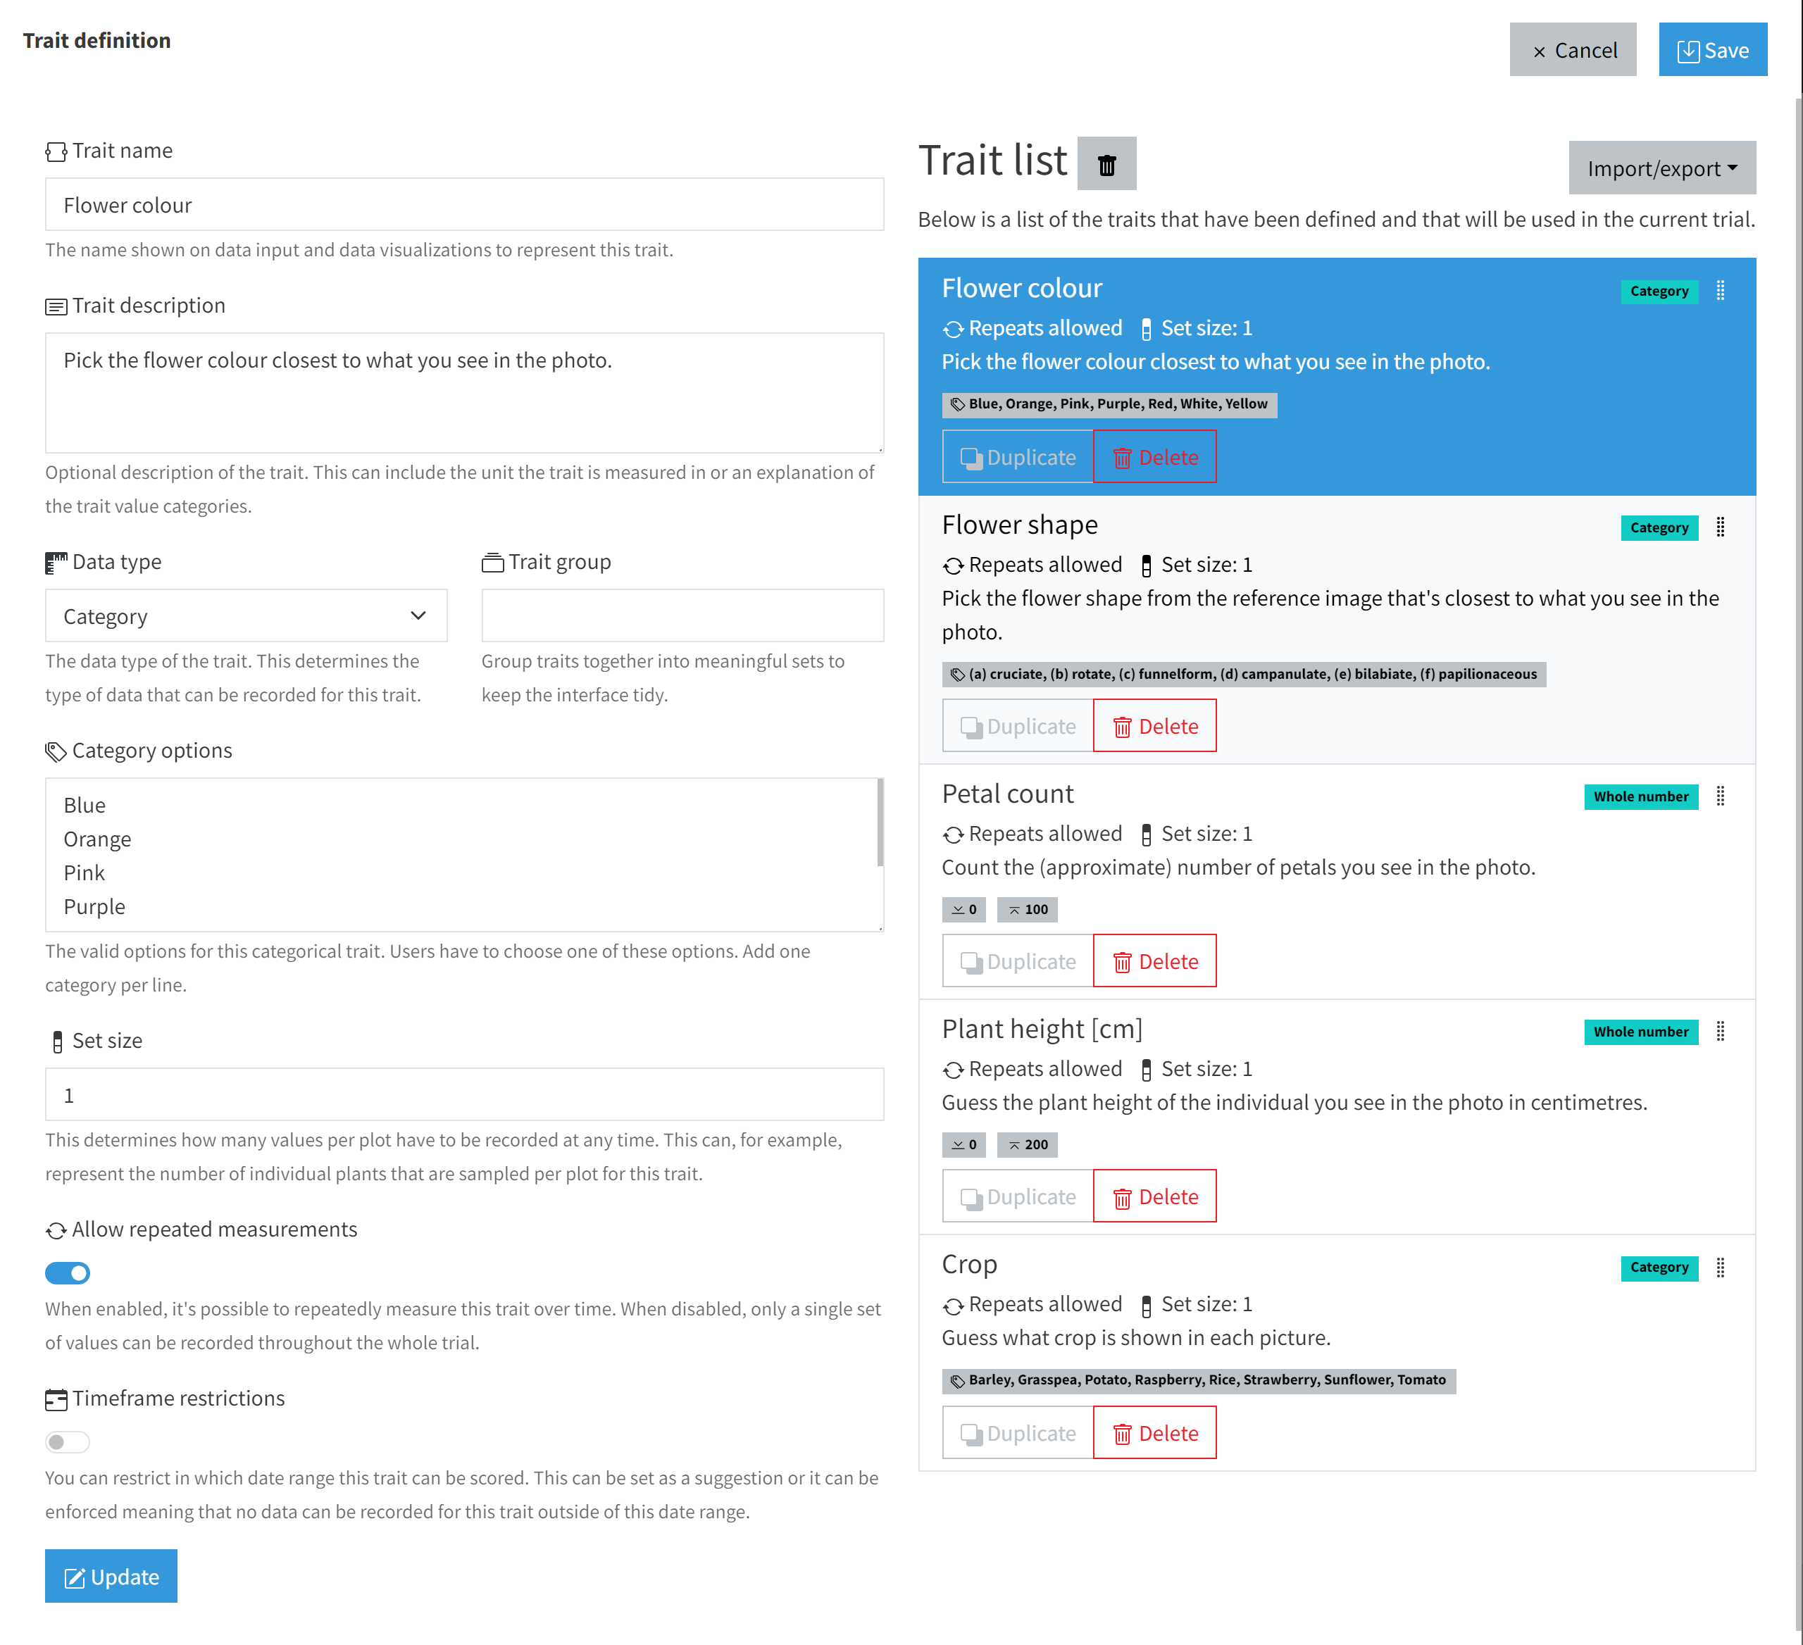This screenshot has width=1803, height=1645.
Task: Click the Category options scrollbar
Action: click(879, 822)
